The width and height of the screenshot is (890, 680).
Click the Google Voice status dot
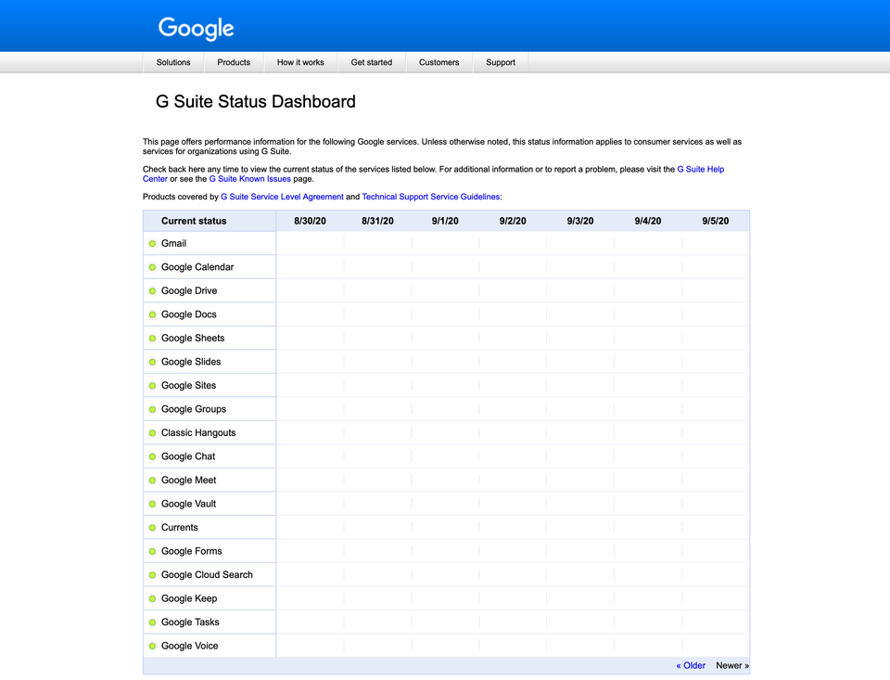pos(152,646)
